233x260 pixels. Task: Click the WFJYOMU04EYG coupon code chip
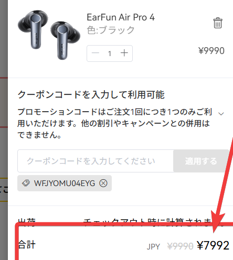click(65, 183)
